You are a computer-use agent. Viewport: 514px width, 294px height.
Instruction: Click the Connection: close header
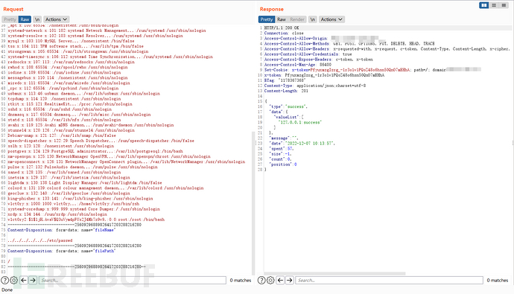284,33
